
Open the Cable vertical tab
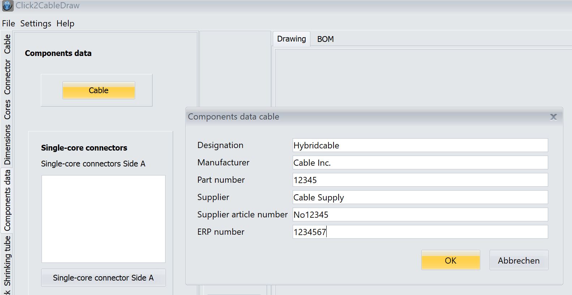(7, 44)
